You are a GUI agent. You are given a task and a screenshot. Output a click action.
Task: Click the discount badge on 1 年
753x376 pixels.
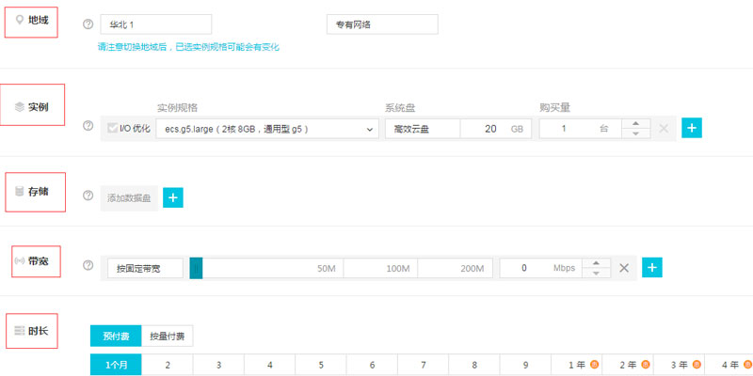click(594, 365)
